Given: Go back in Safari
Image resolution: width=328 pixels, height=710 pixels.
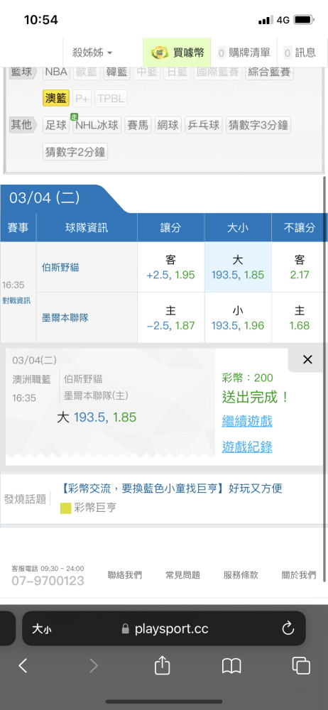Looking at the screenshot, I should [23, 665].
